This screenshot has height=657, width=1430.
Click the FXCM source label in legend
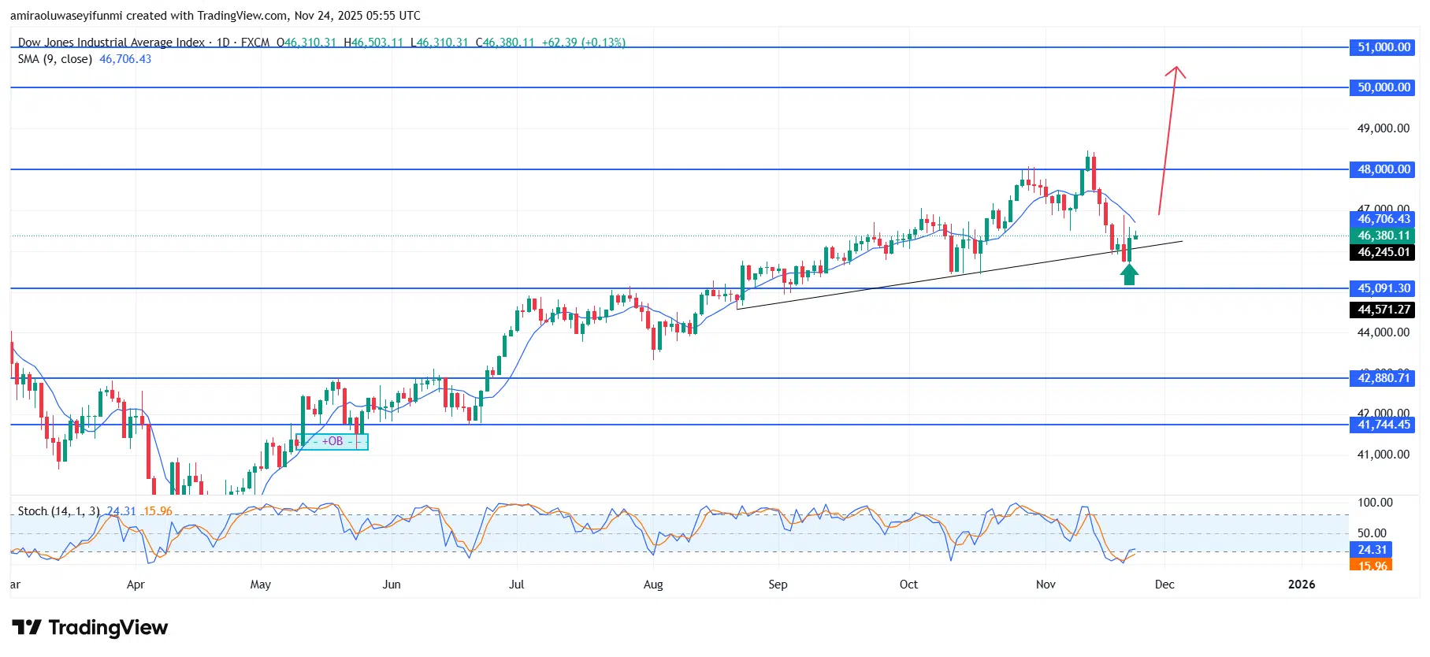[255, 43]
